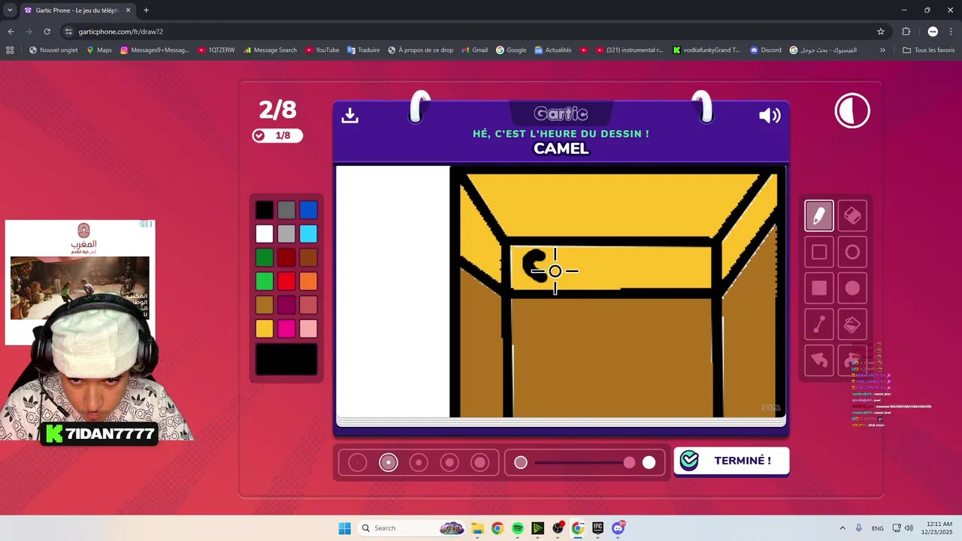This screenshot has height=541, width=962.
Task: Pick the white color swatch
Action: pos(265,234)
